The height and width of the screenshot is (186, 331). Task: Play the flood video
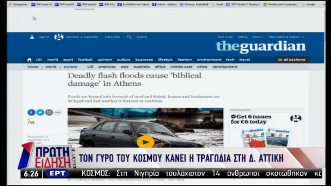(x=145, y=142)
